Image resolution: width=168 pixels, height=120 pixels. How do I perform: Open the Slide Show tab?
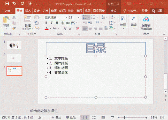(66, 11)
